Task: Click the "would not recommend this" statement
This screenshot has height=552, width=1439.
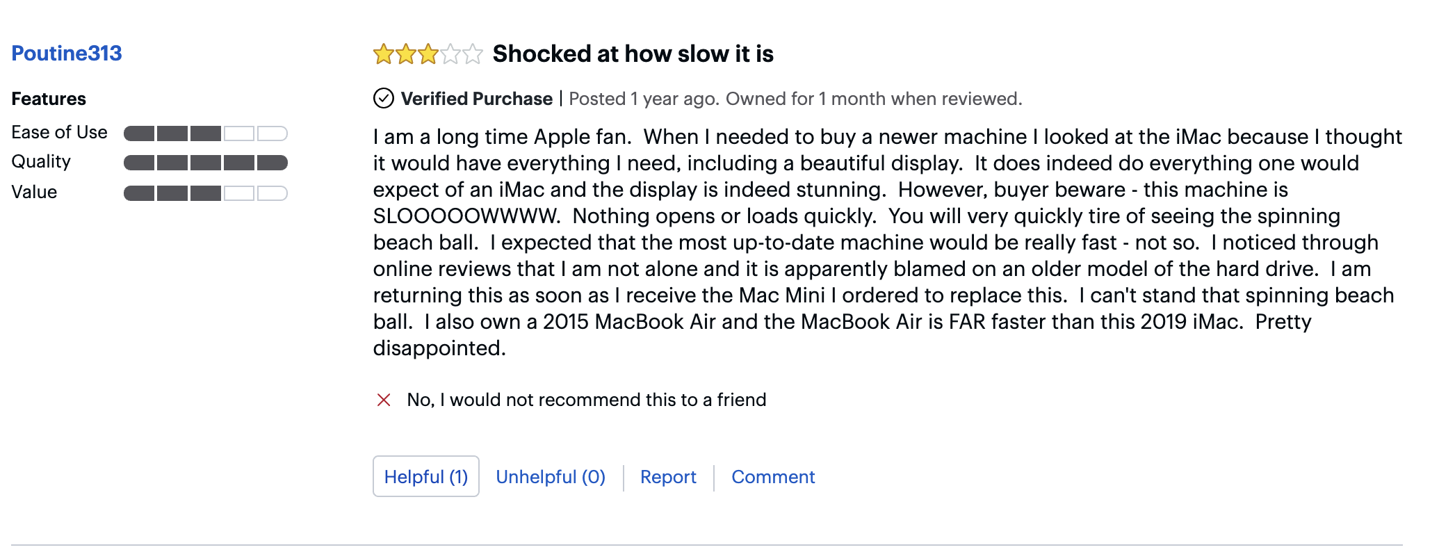Action: coord(587,400)
